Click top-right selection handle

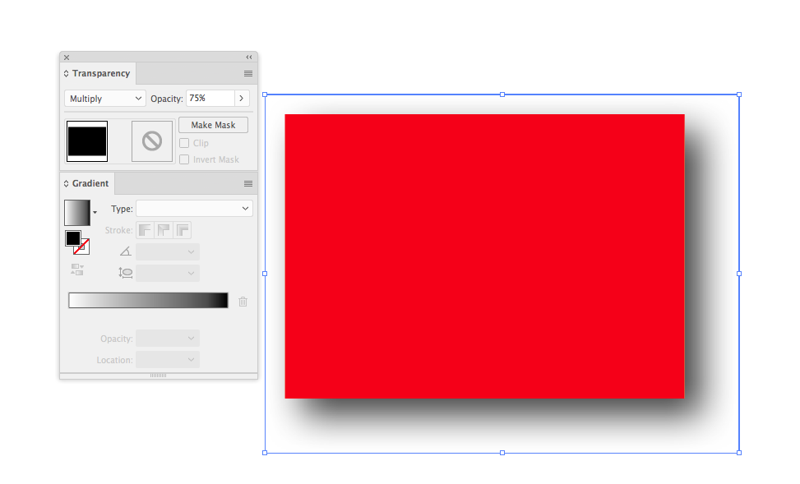click(x=739, y=94)
